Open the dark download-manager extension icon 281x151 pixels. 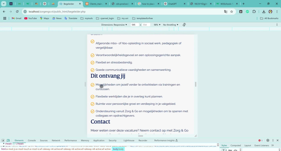pos(241,12)
